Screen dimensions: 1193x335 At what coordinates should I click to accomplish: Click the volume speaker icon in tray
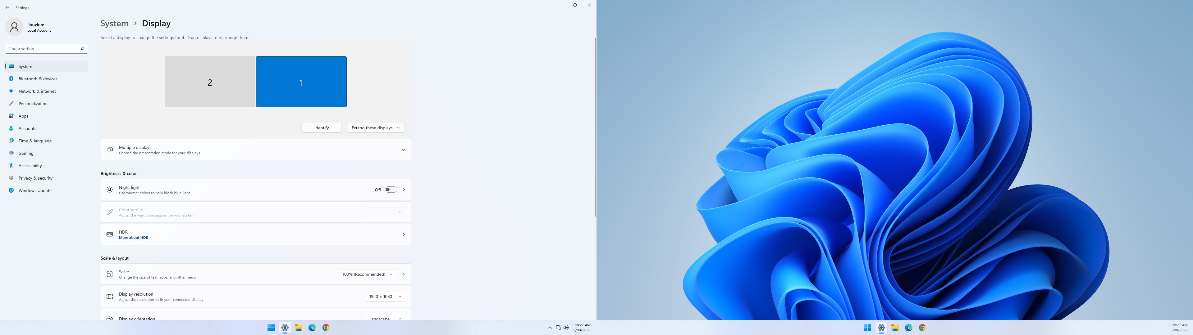click(x=566, y=328)
